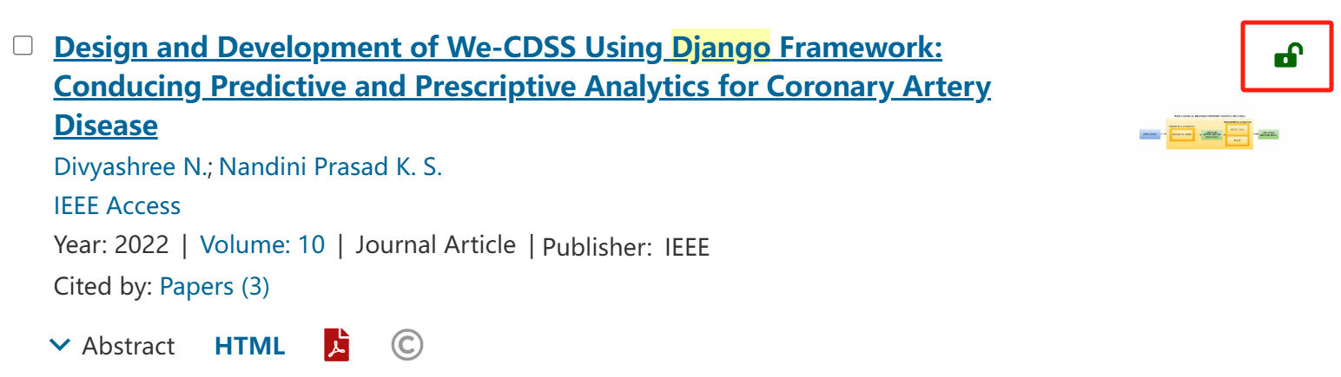The image size is (1341, 377).
Task: Click the copyright permissions icon
Action: click(x=407, y=345)
